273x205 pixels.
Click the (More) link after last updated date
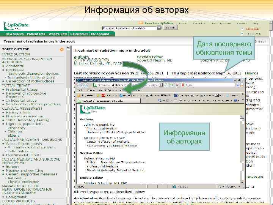pyautogui.click(x=251, y=73)
